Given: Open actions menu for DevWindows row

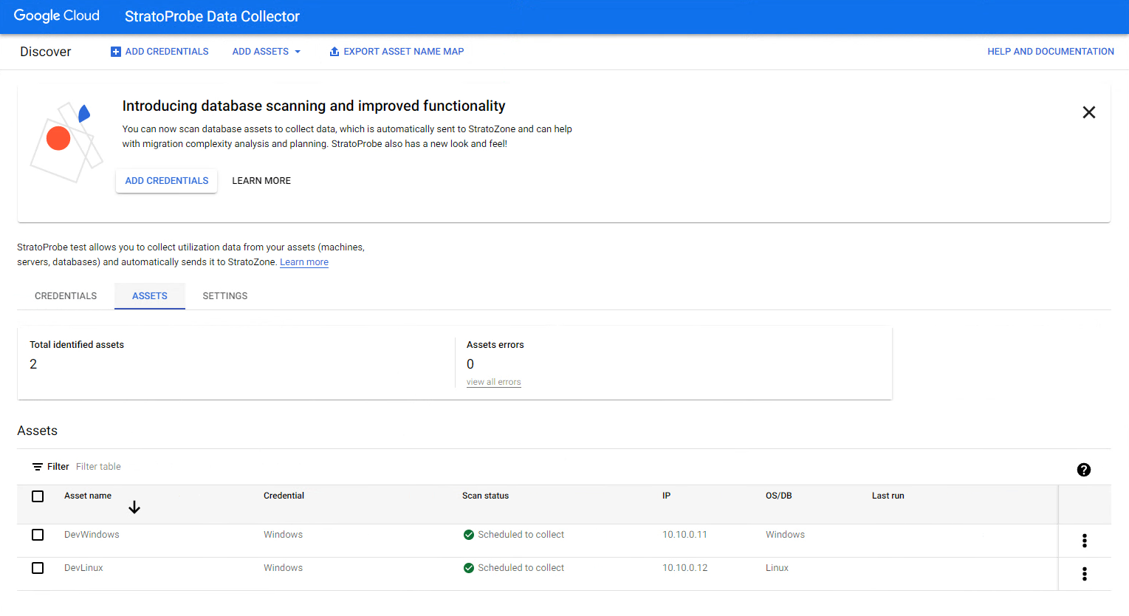Looking at the screenshot, I should coord(1085,541).
